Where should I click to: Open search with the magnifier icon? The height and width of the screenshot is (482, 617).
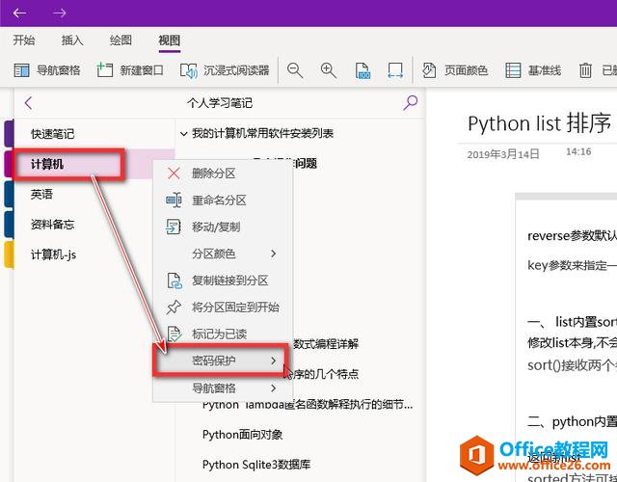point(410,103)
